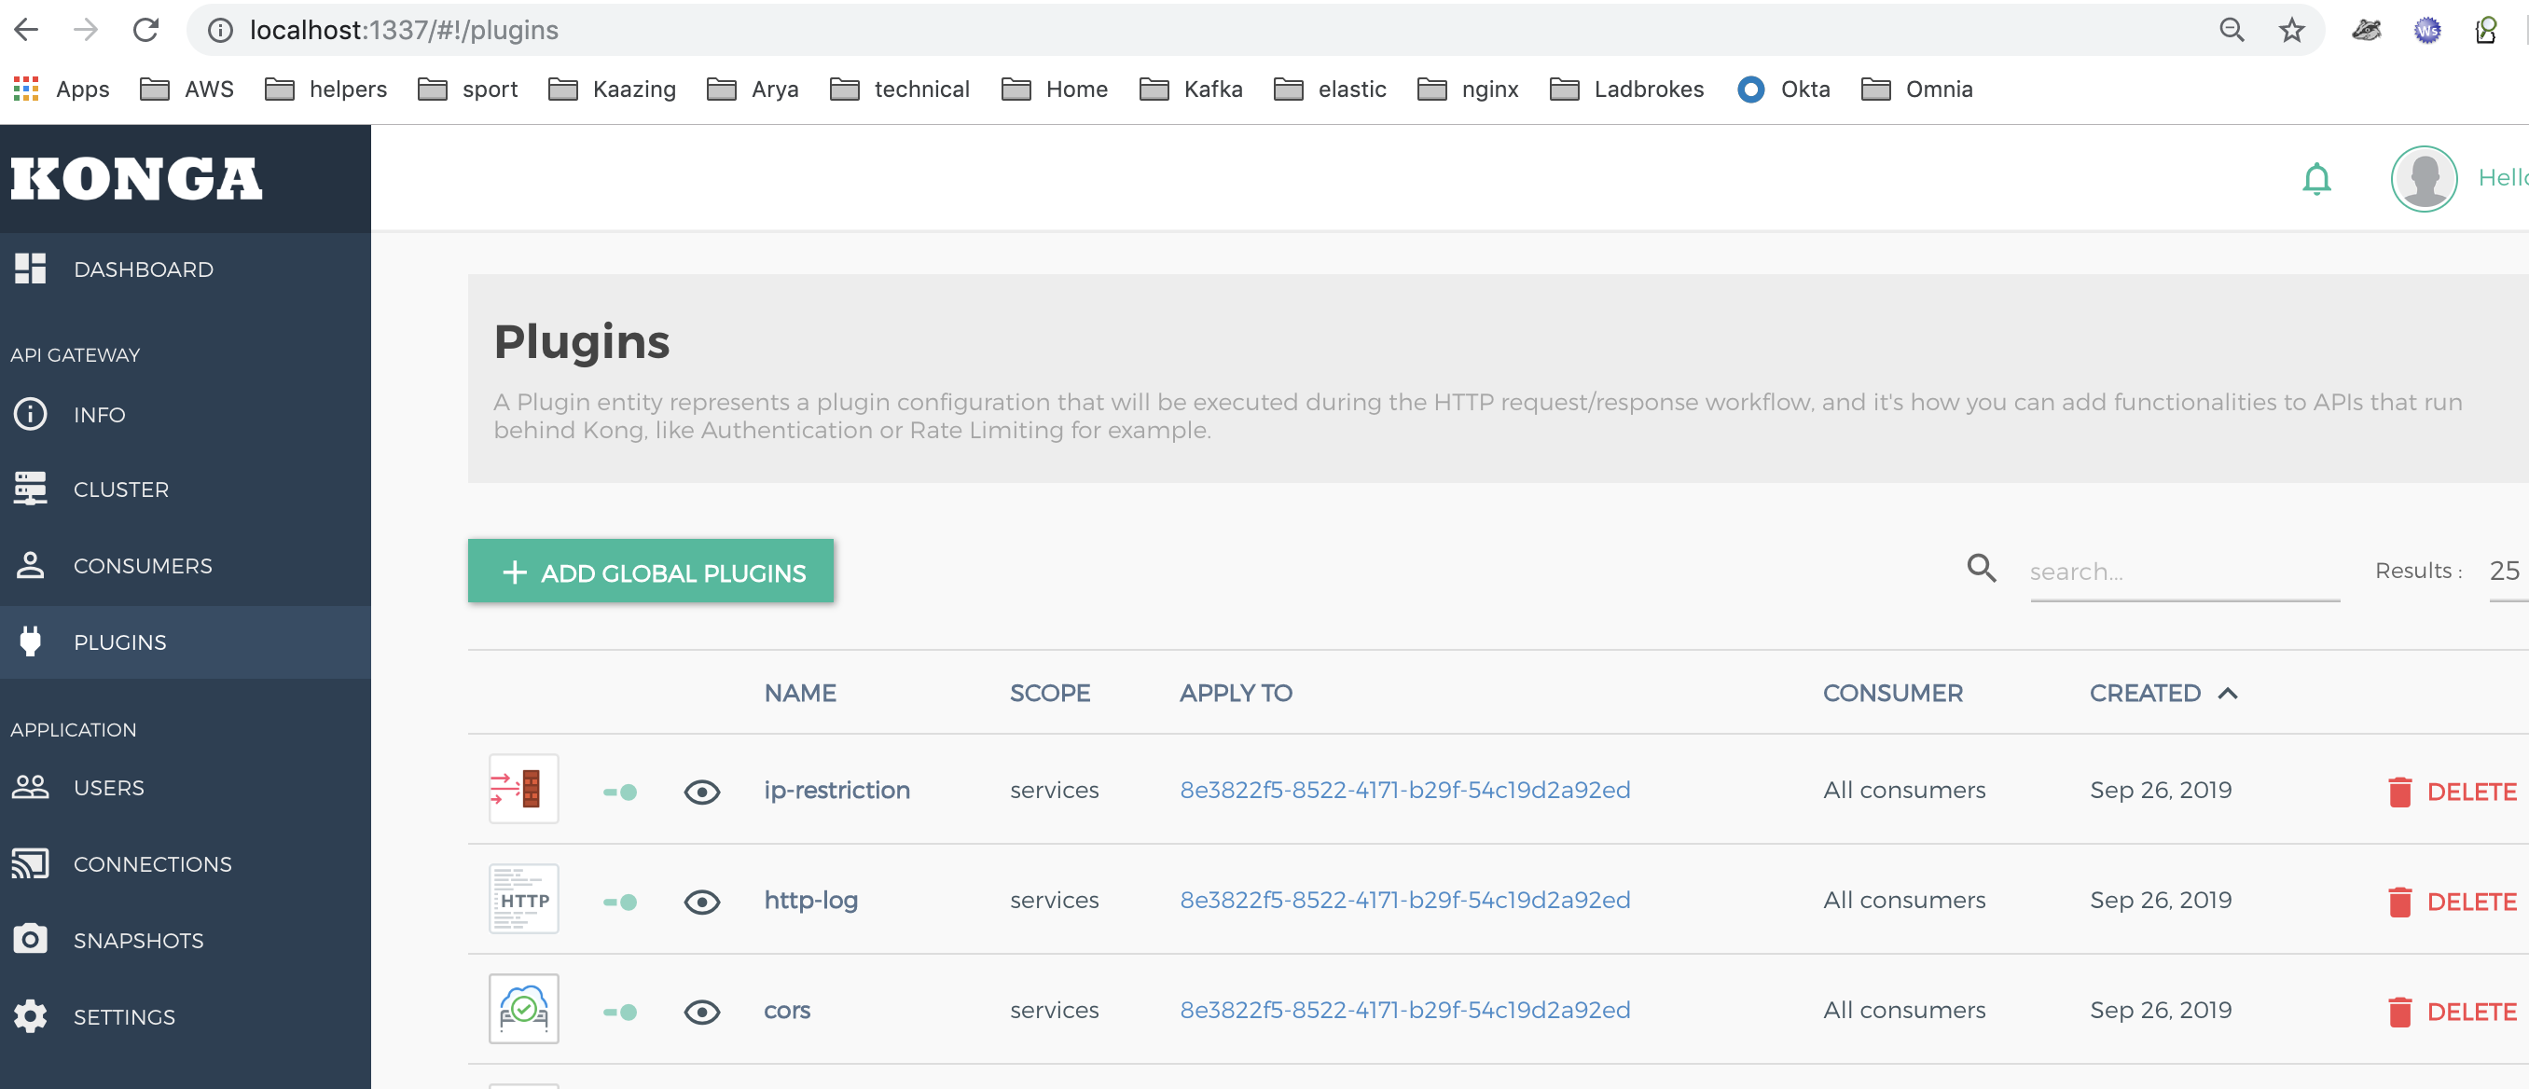
Task: Open notifications bell
Action: [x=2316, y=179]
